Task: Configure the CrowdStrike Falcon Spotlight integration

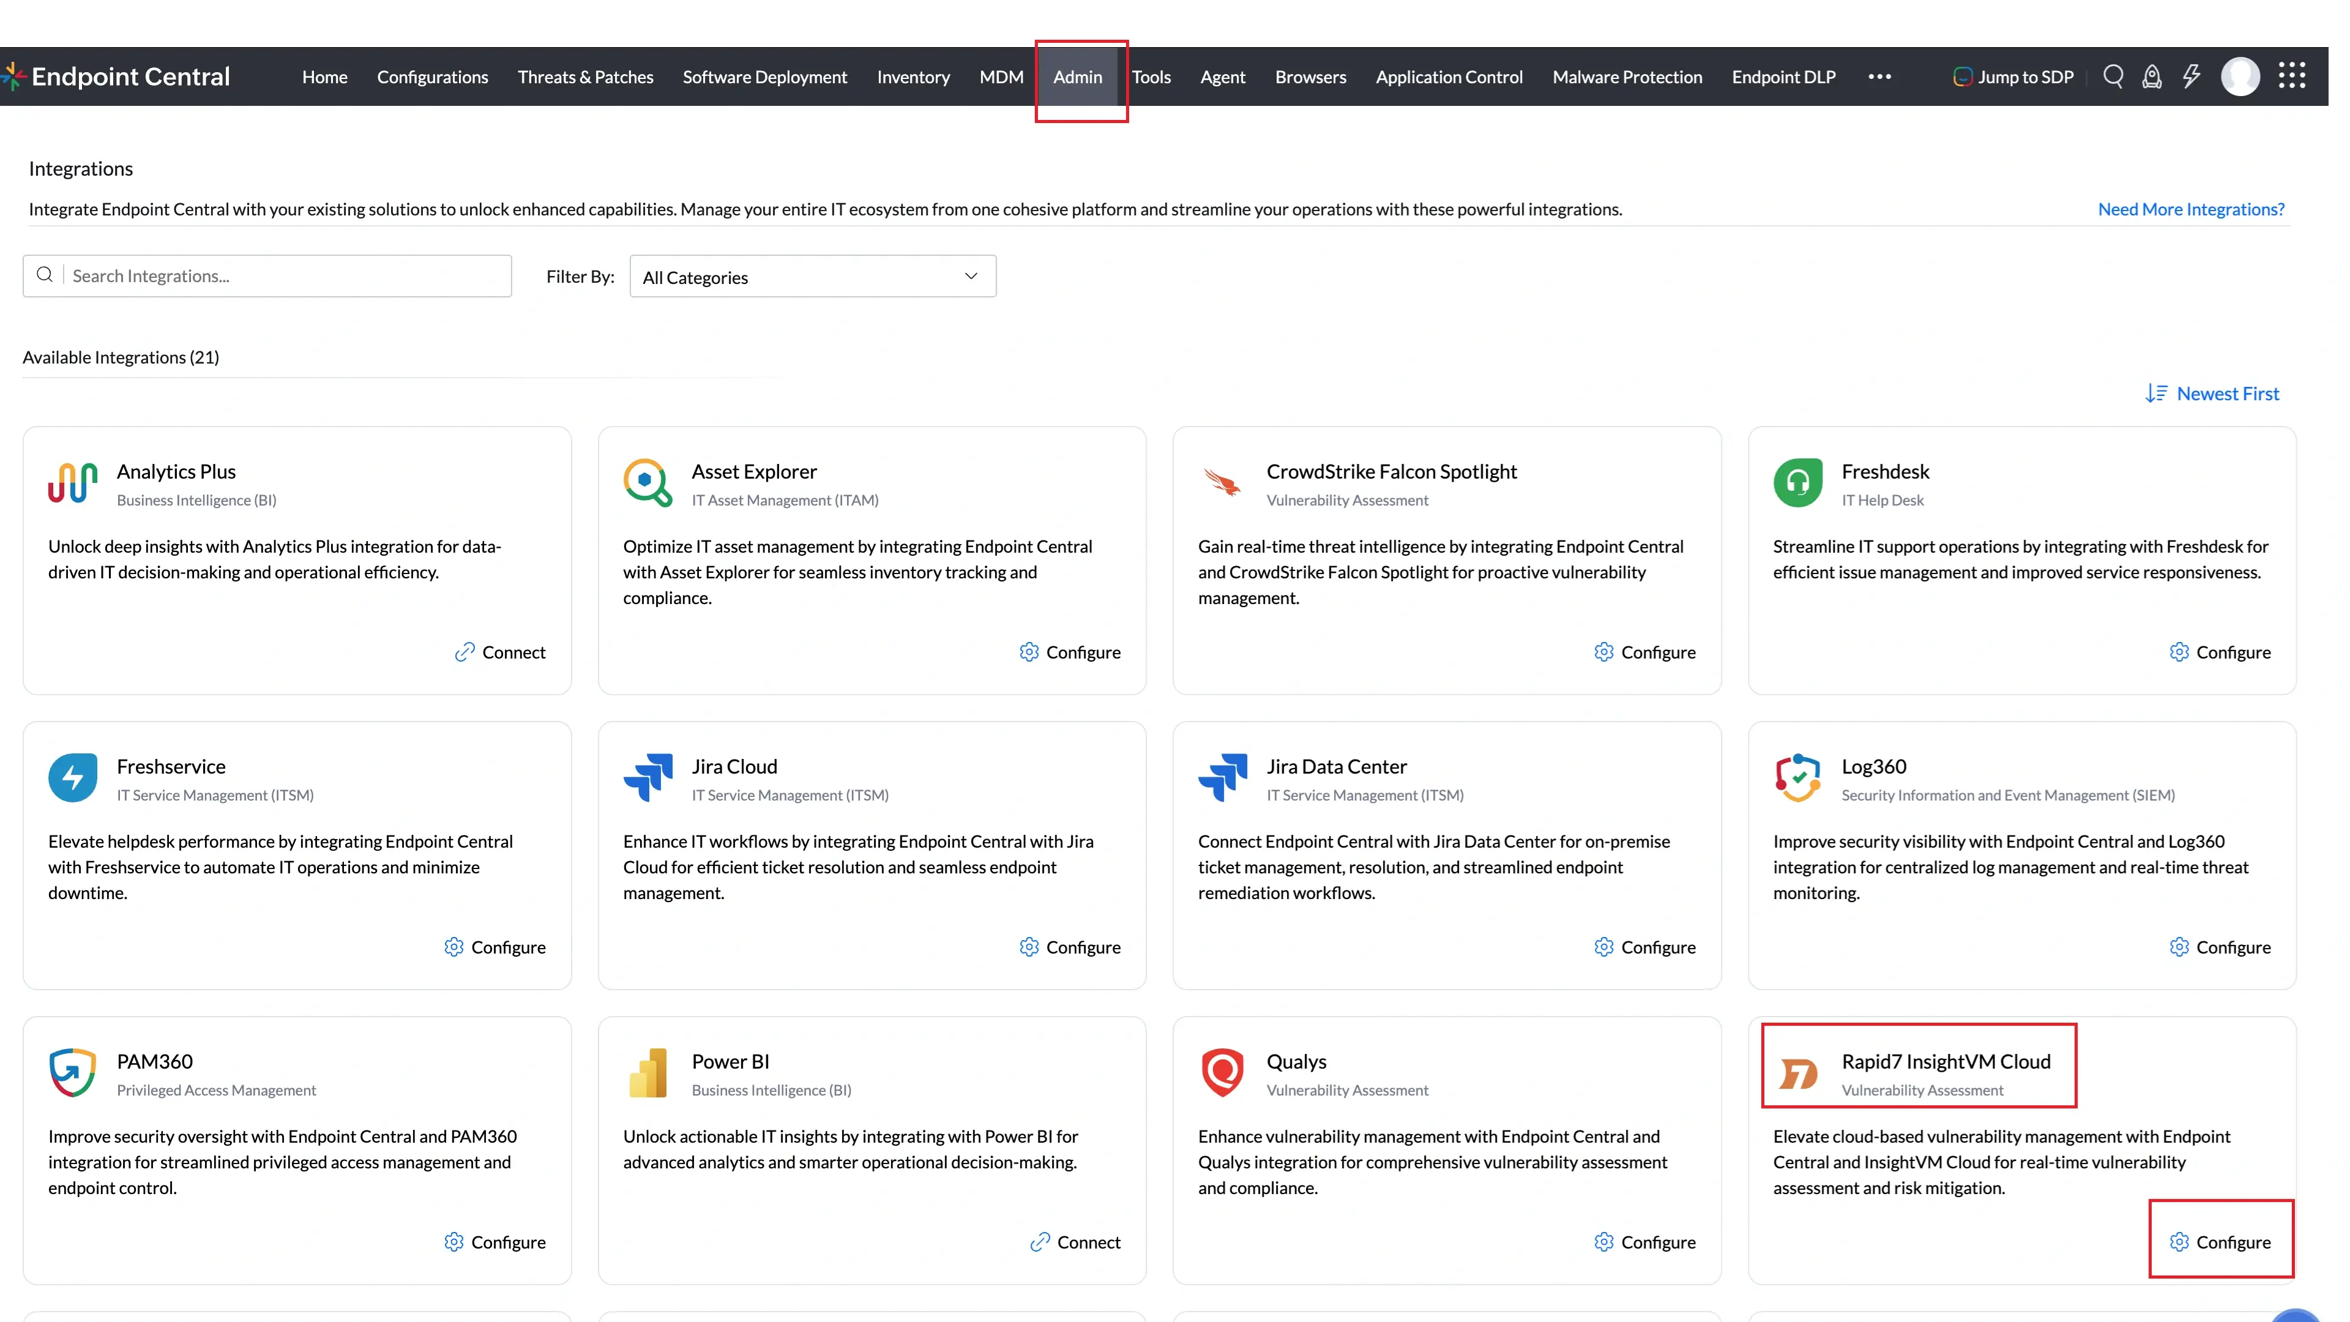Action: tap(1645, 651)
